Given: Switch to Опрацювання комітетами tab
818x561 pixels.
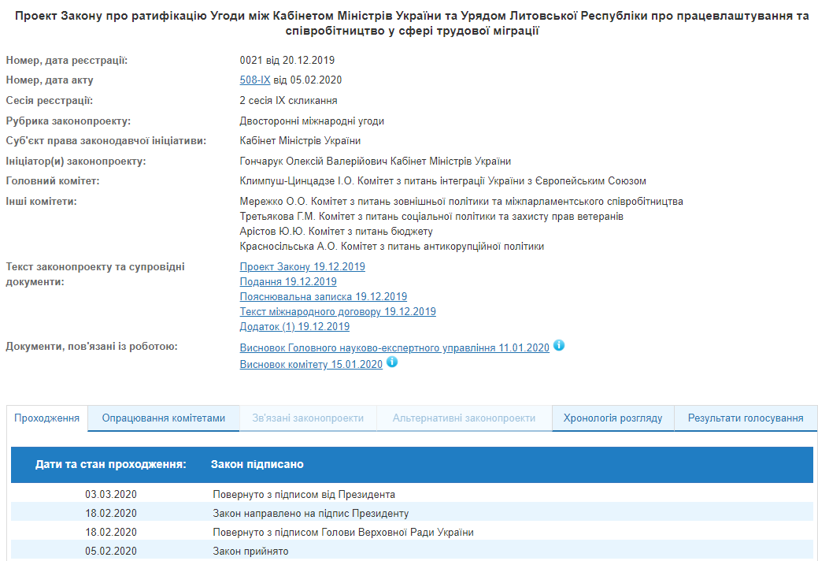Looking at the screenshot, I should (163, 418).
